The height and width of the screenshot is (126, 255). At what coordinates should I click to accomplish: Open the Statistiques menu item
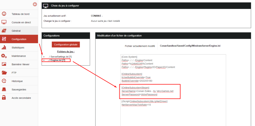coord(18,48)
